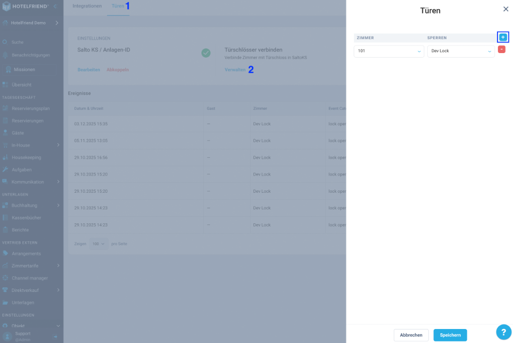Click the Speichern button
Image resolution: width=513 pixels, height=343 pixels.
coord(450,335)
